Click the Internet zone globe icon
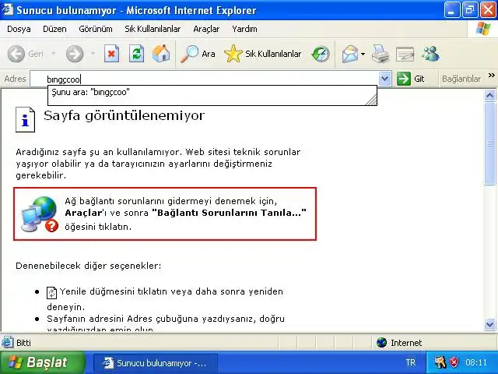Image resolution: width=498 pixels, height=374 pixels. click(381, 343)
